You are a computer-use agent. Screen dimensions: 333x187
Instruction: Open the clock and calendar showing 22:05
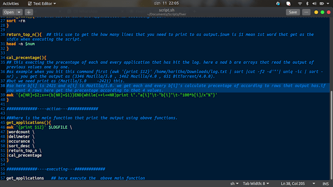[x=166, y=3]
